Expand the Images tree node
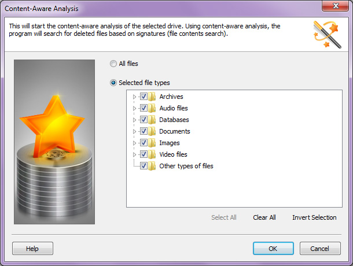Viewport: 353px width, 266px height. (134, 143)
